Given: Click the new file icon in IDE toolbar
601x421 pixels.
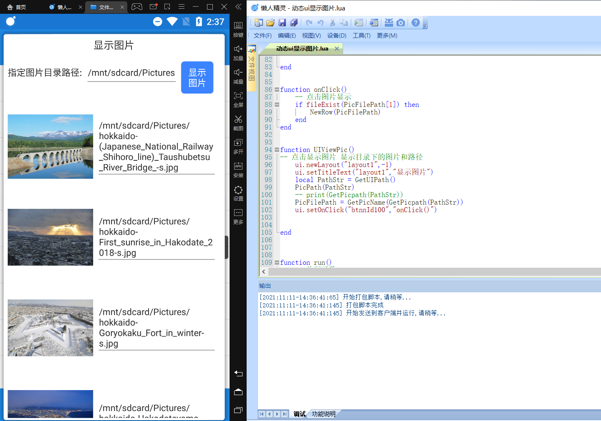Looking at the screenshot, I should (x=259, y=23).
